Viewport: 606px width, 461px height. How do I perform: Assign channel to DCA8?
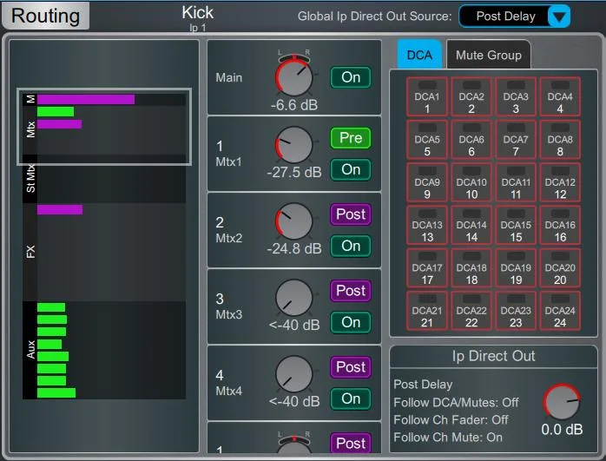tap(560, 140)
